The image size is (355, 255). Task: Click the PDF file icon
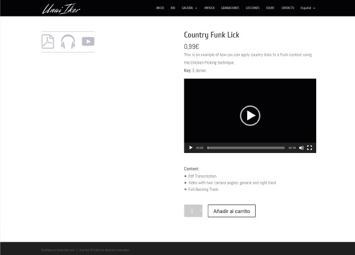48,41
